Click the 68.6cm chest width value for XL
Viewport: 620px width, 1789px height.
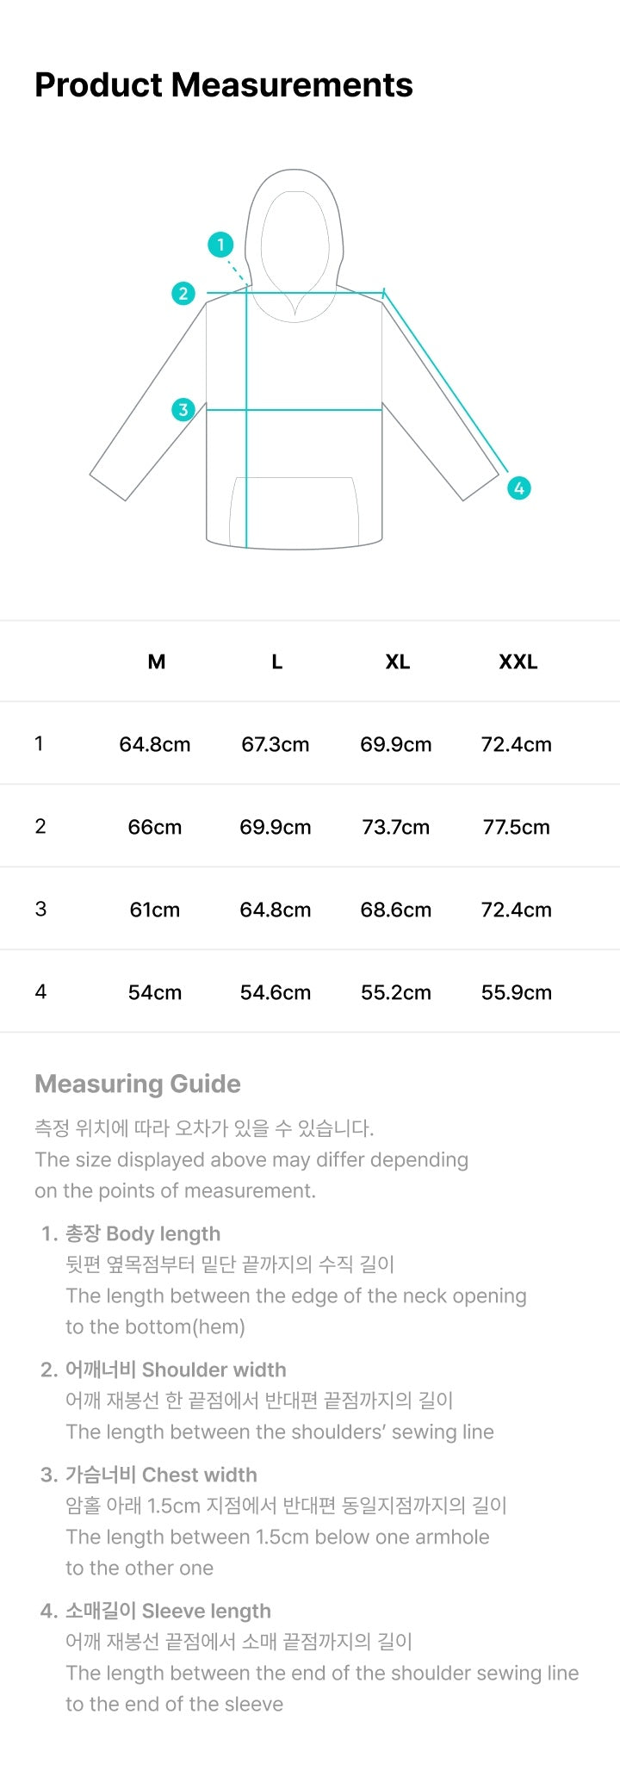point(396,910)
